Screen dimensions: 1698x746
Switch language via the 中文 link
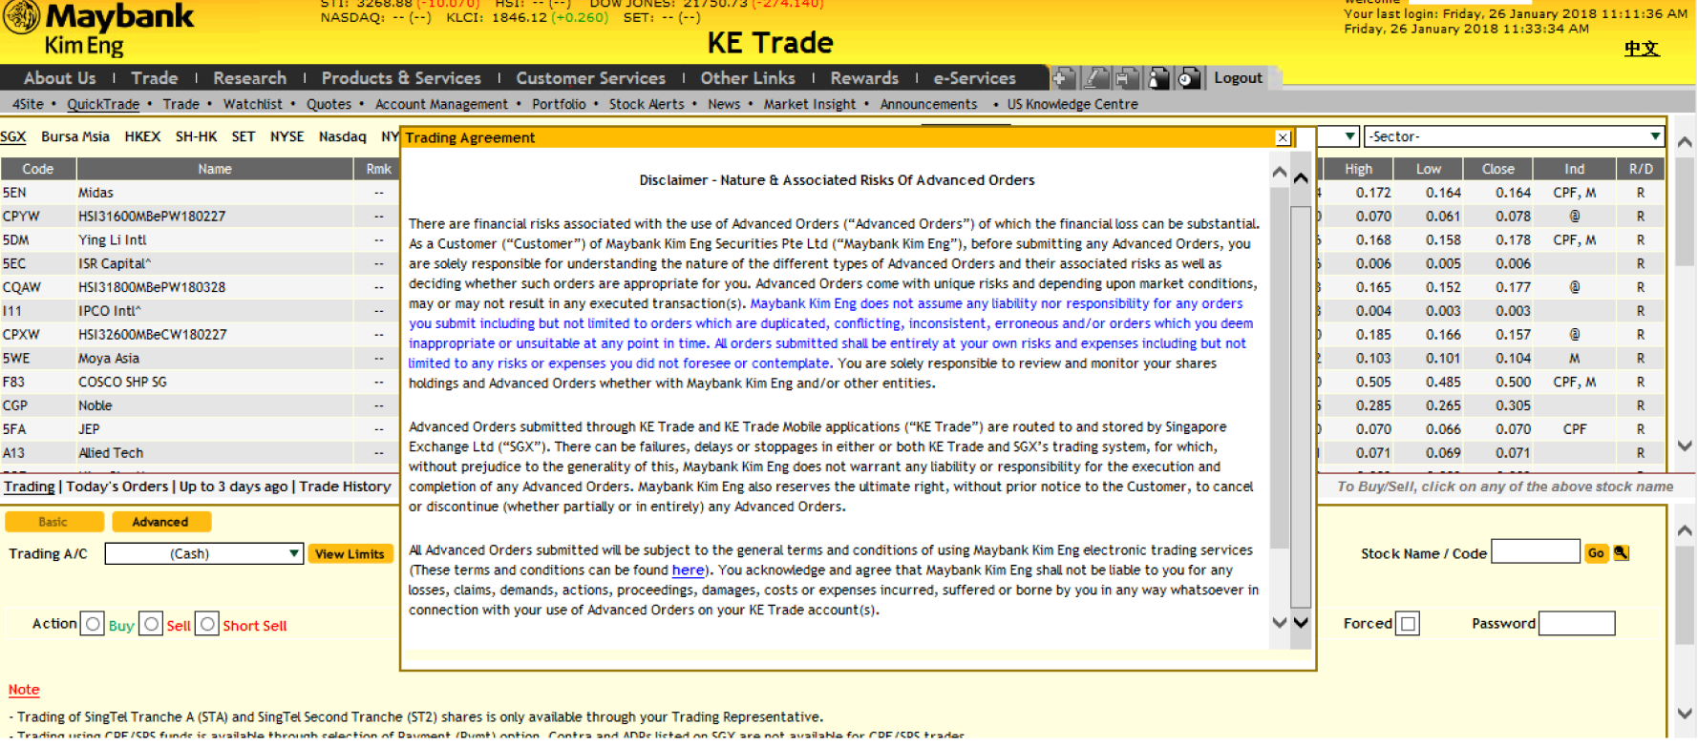(x=1642, y=49)
